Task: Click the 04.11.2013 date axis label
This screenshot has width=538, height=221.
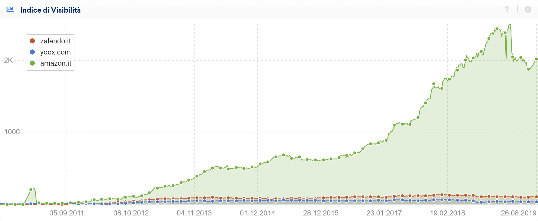Action: pos(194,213)
